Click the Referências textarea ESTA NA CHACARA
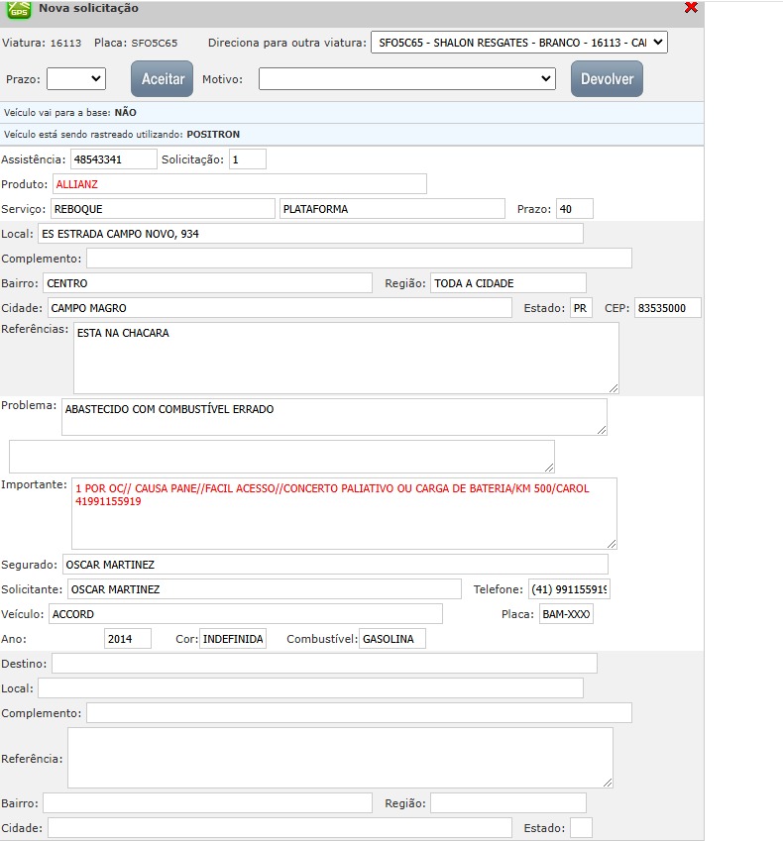783x841 pixels. pyautogui.click(x=346, y=358)
